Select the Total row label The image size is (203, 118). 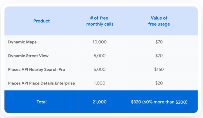pos(41,102)
